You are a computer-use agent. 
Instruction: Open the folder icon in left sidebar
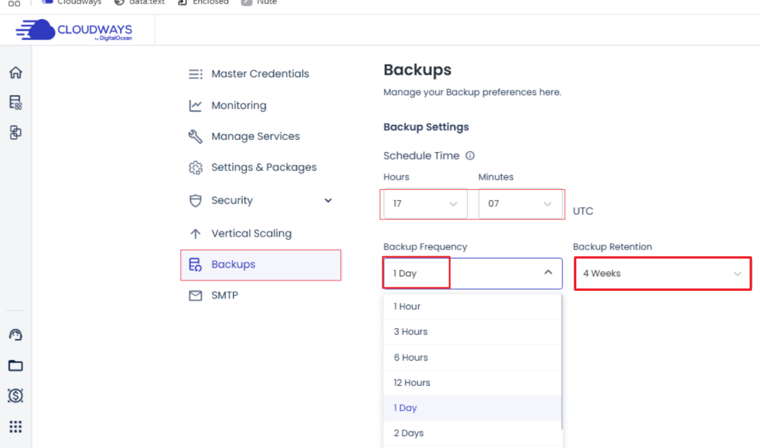[16, 366]
